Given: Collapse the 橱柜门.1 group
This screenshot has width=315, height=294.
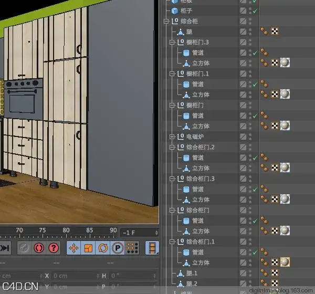Looking at the screenshot, I should click(172, 73).
